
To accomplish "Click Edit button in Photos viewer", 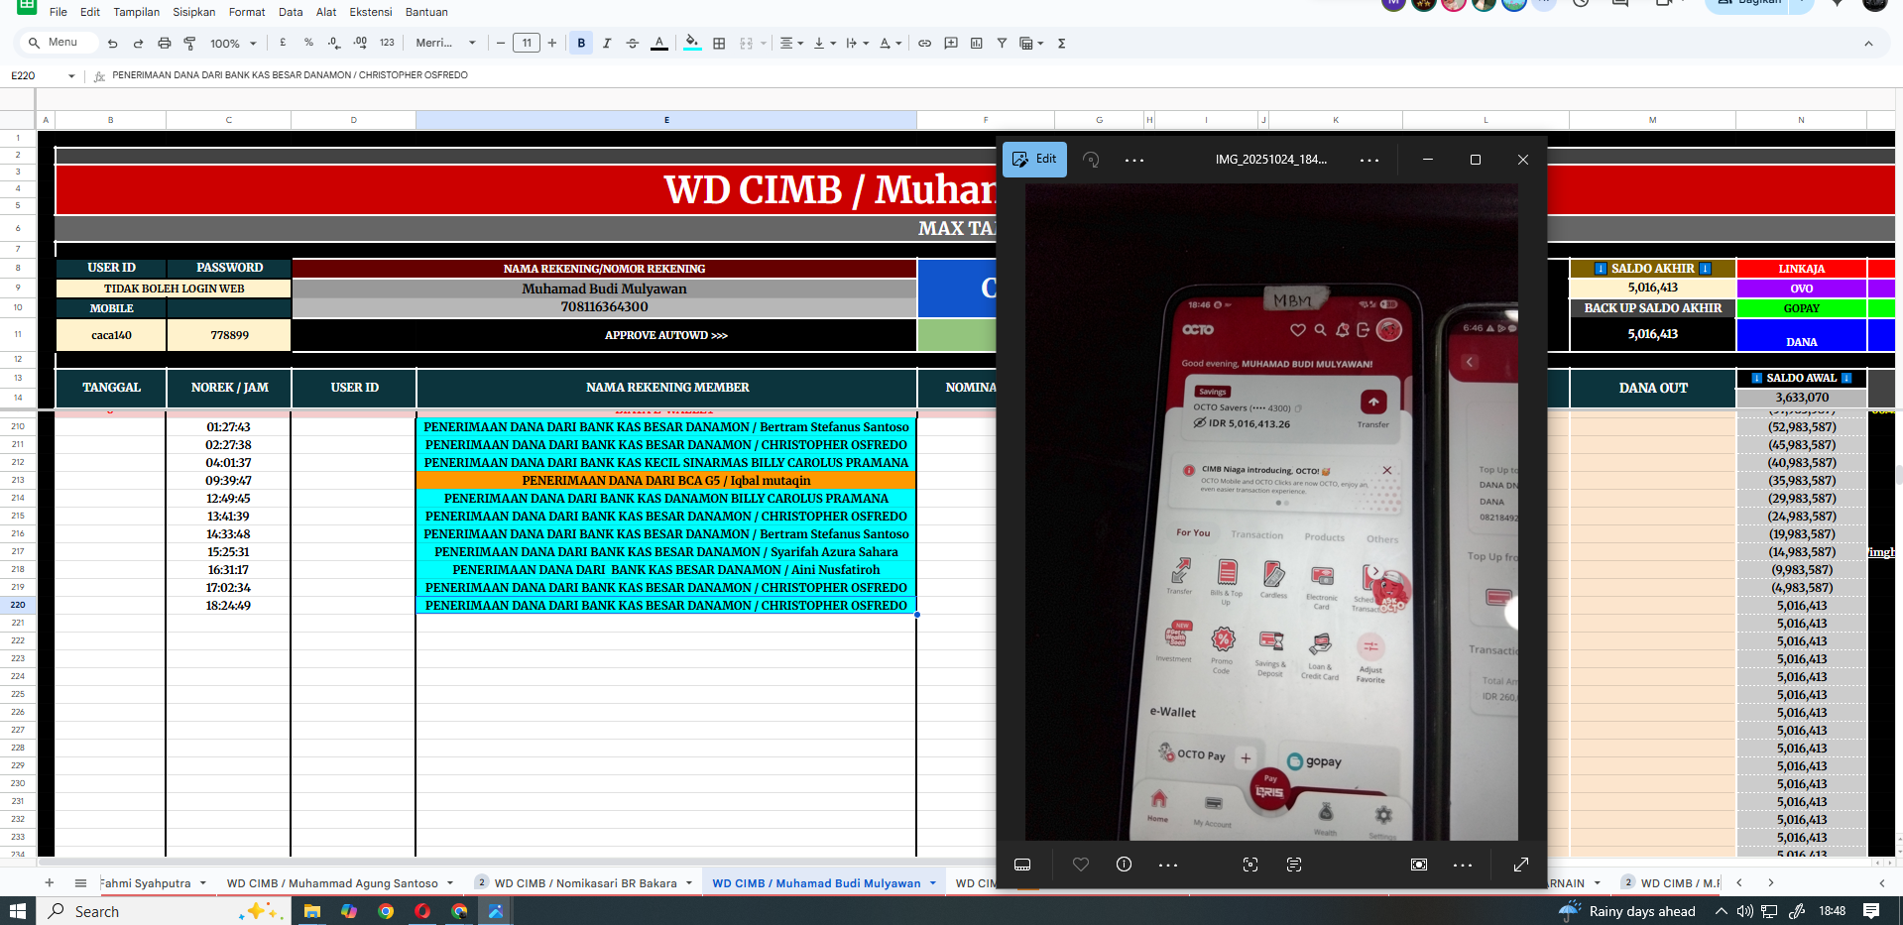I will click(1034, 159).
